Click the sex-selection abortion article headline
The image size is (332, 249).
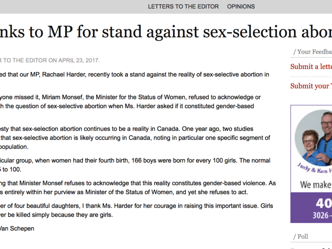(x=166, y=32)
